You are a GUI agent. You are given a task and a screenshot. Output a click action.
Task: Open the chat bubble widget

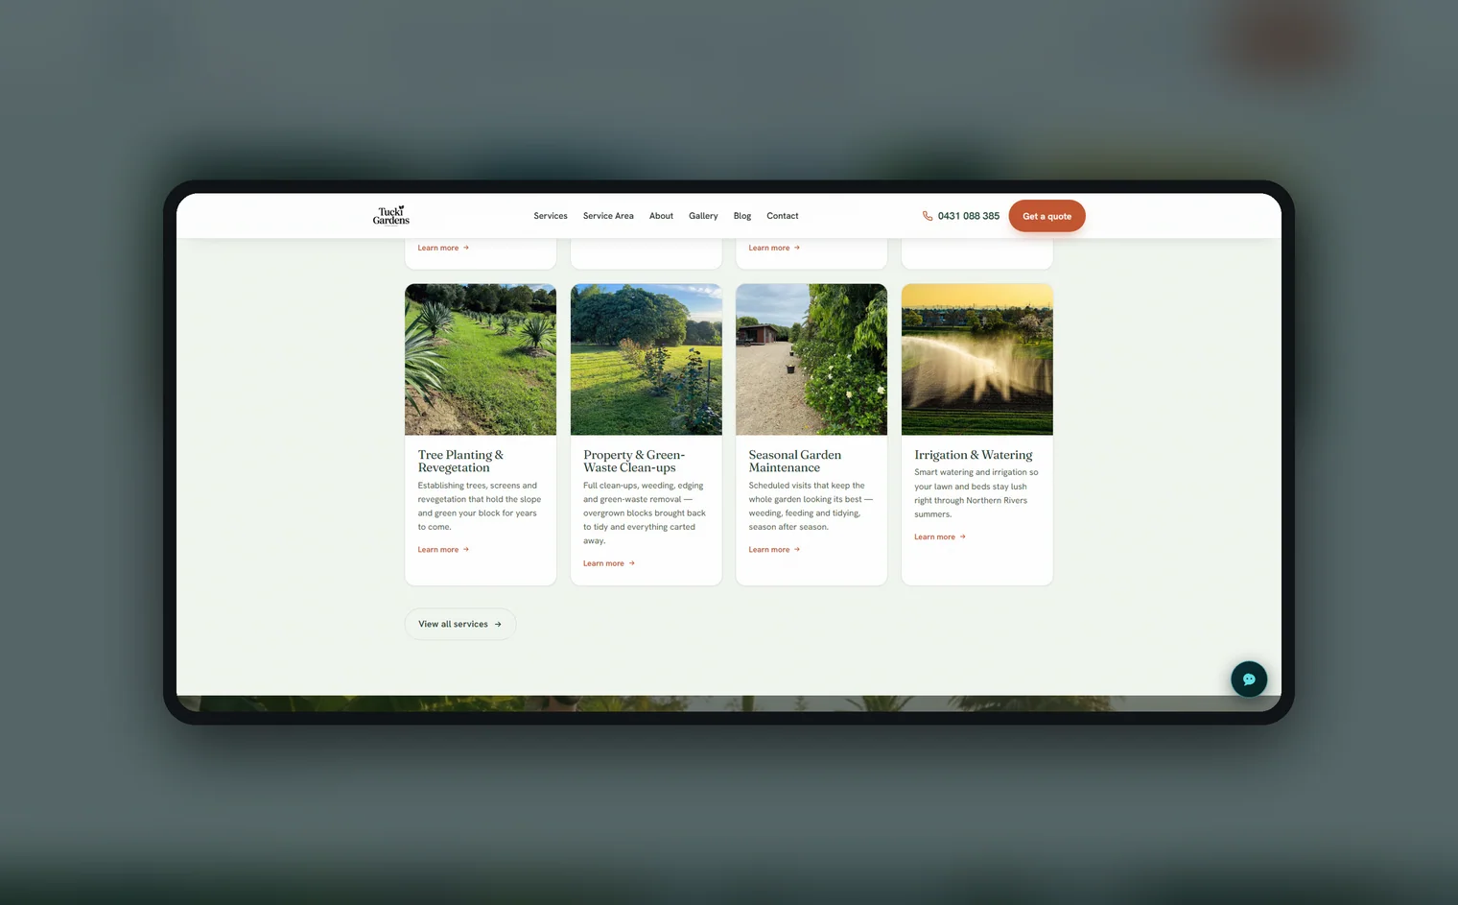coord(1249,679)
